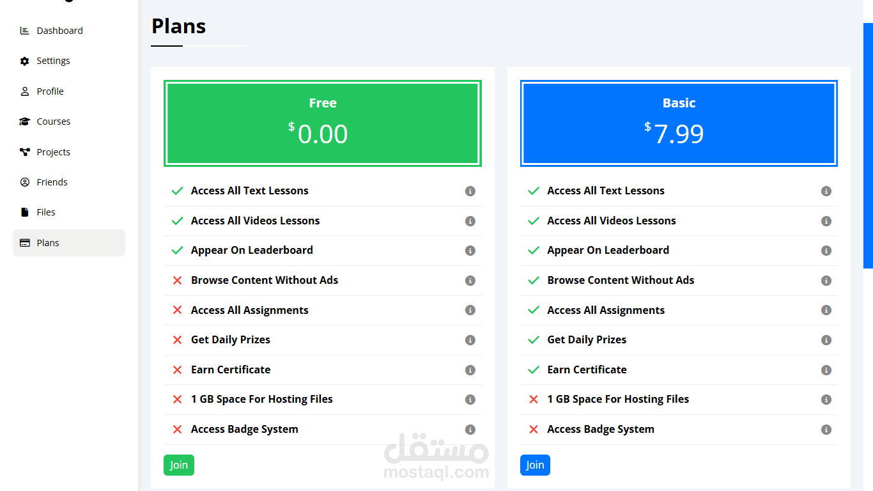873x491 pixels.
Task: Click the Basic plan $7.99 price
Action: point(674,134)
